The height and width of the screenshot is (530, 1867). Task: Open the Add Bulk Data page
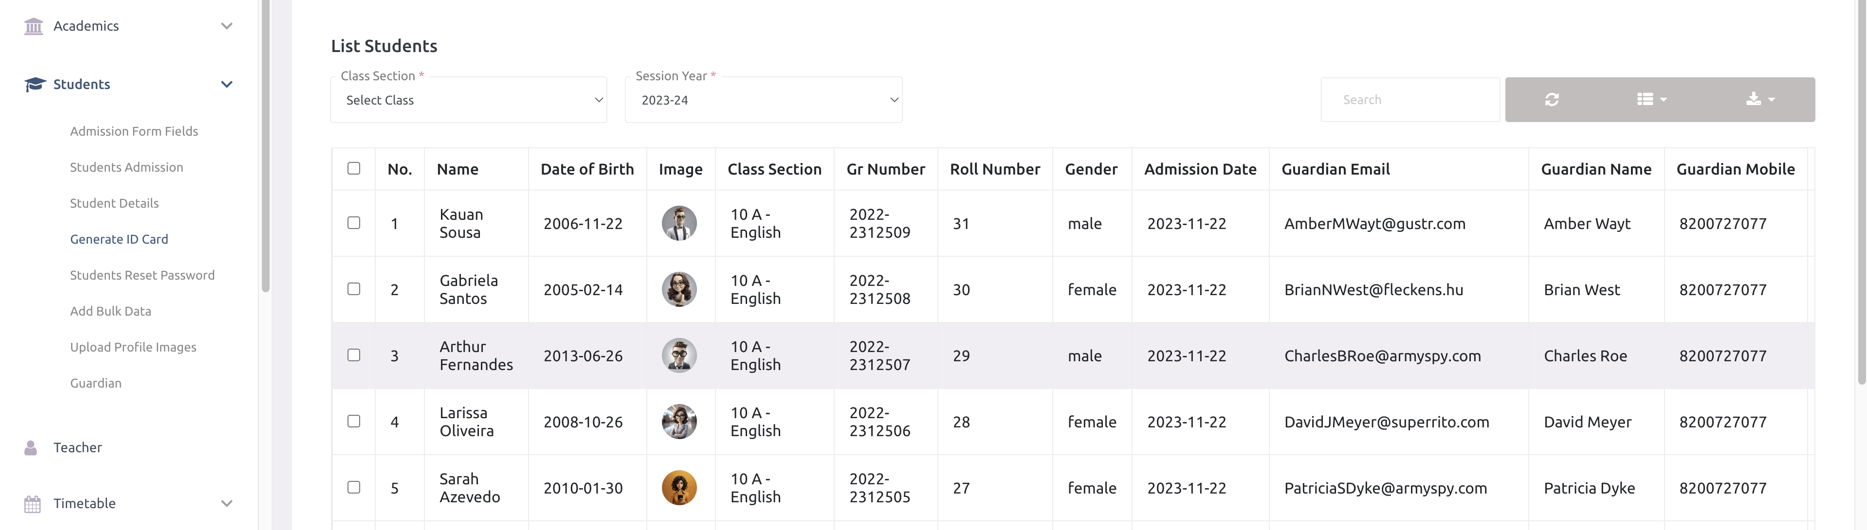tap(110, 311)
